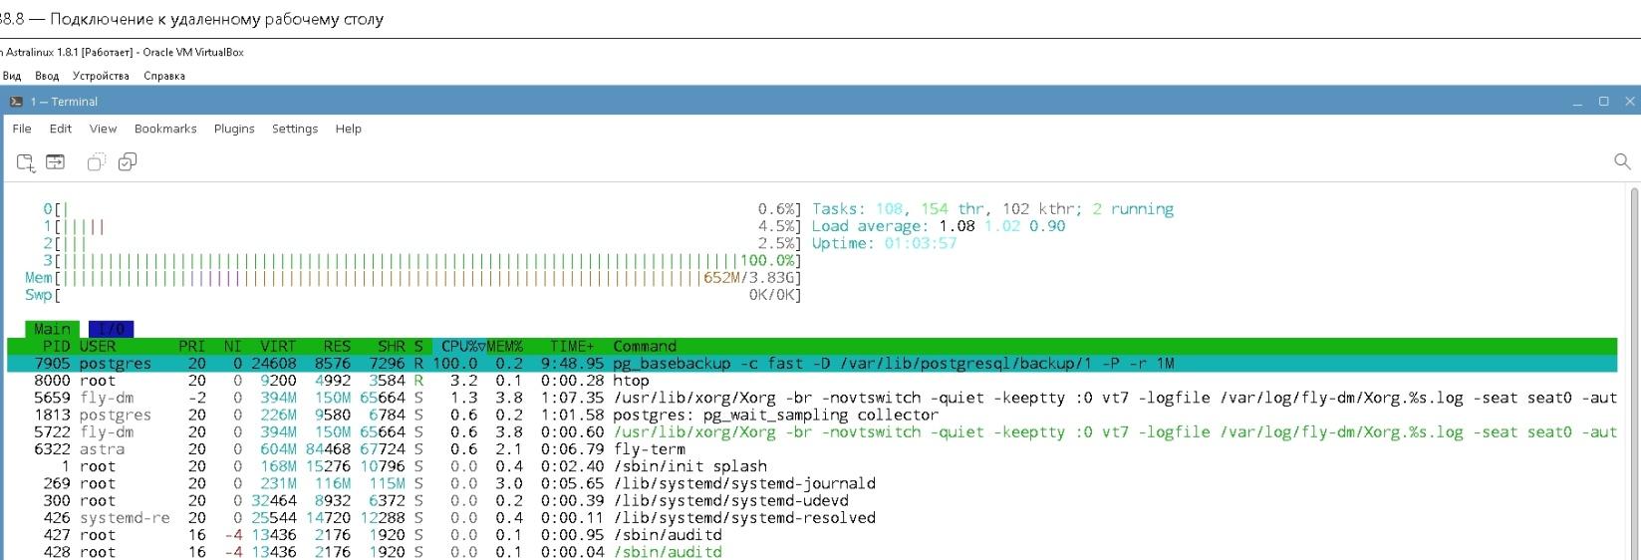Open the terminal search magnifier
1641x560 pixels.
1621,161
